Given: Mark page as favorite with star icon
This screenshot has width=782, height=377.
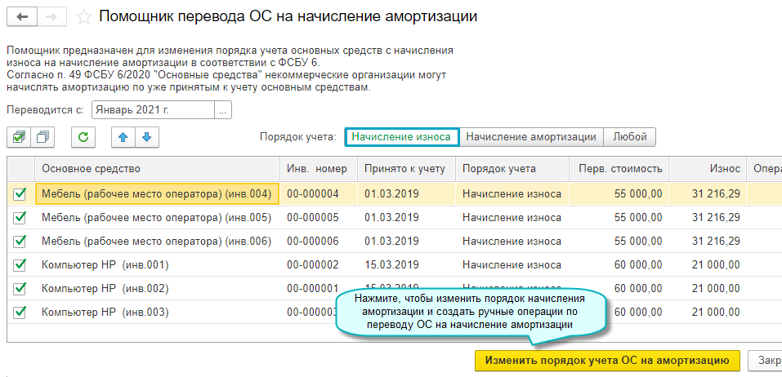Looking at the screenshot, I should pyautogui.click(x=83, y=16).
